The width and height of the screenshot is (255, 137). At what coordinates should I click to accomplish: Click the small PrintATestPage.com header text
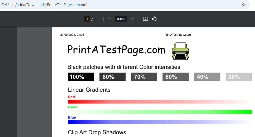[x=177, y=35]
